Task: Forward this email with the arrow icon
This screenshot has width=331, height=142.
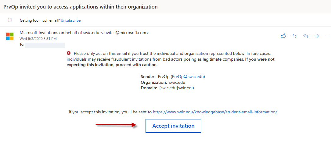Action: pyautogui.click(x=316, y=36)
